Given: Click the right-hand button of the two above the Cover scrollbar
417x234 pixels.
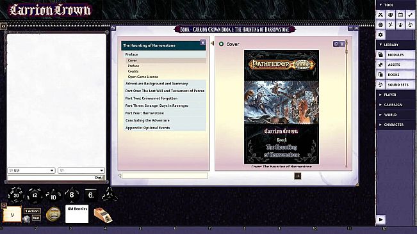Looking at the screenshot, I should 342,43.
